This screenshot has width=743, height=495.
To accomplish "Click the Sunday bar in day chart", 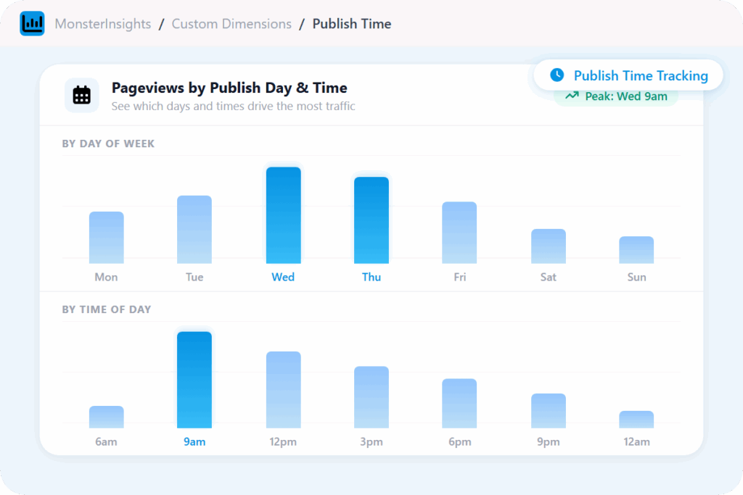I will point(636,250).
